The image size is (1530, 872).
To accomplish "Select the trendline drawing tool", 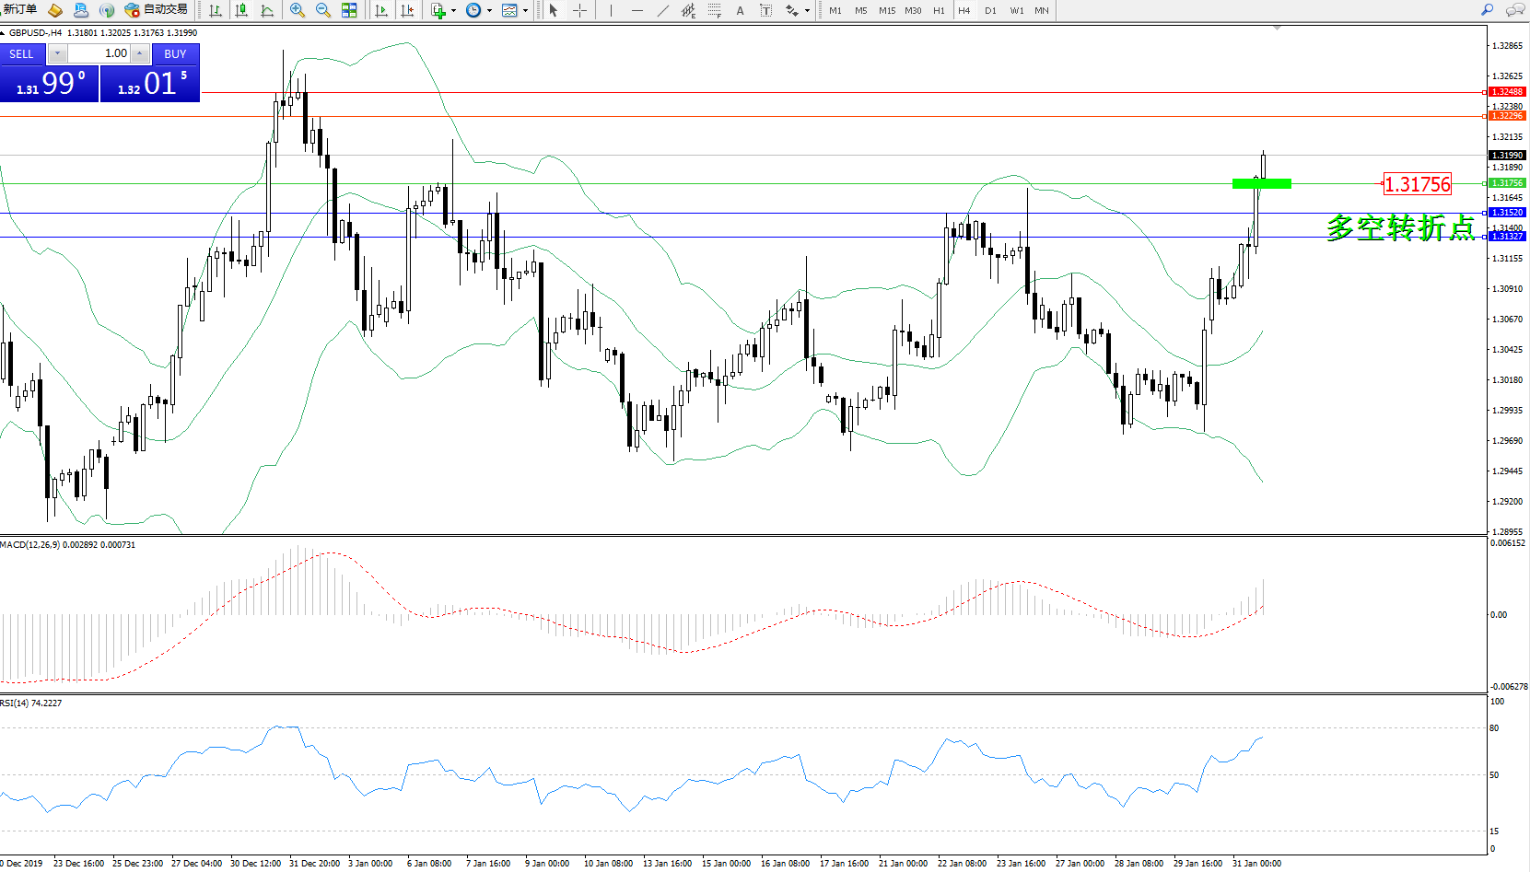I will coord(662,10).
